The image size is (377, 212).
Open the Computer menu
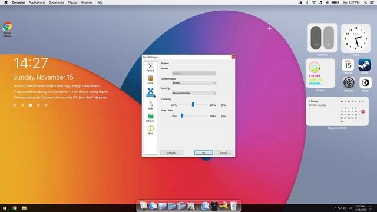18,2
